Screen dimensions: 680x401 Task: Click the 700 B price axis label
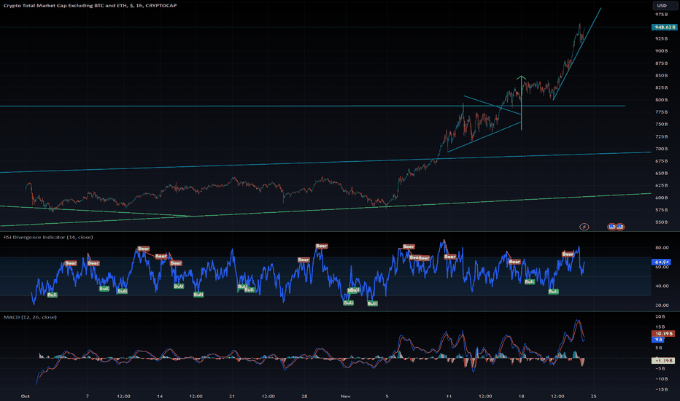click(x=661, y=149)
